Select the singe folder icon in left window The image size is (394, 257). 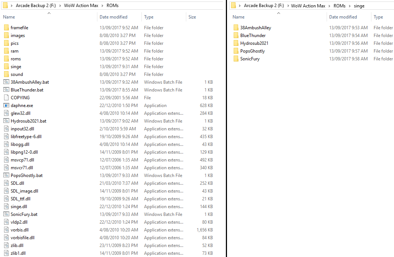tap(6, 66)
